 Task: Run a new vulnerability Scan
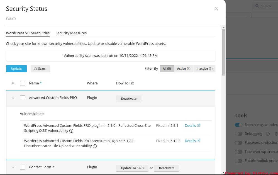click(x=40, y=69)
